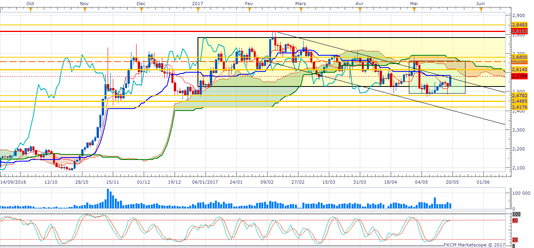The width and height of the screenshot is (534, 248).
Task: Click the orange marker under 2017
Action: 198,10
